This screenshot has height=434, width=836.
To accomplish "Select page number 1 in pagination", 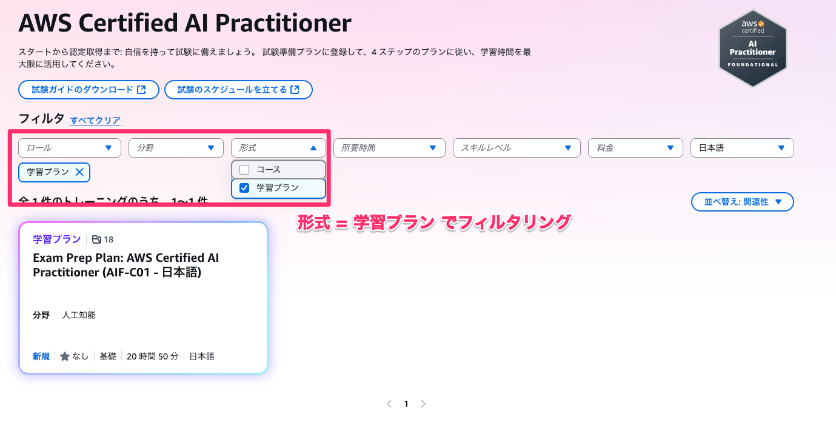I will (x=406, y=404).
